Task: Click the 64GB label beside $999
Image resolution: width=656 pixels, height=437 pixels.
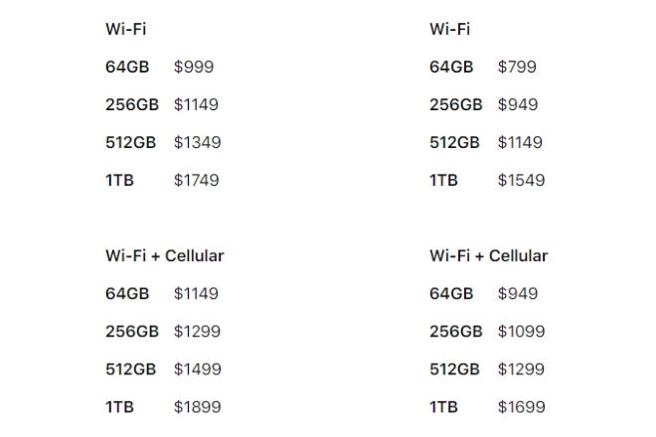Action: [x=127, y=68]
